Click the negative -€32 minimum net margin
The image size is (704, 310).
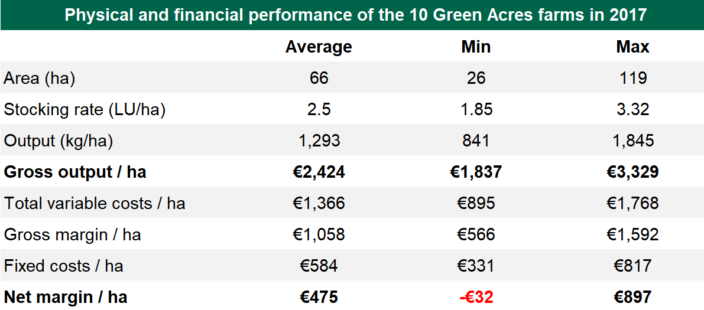(x=476, y=298)
